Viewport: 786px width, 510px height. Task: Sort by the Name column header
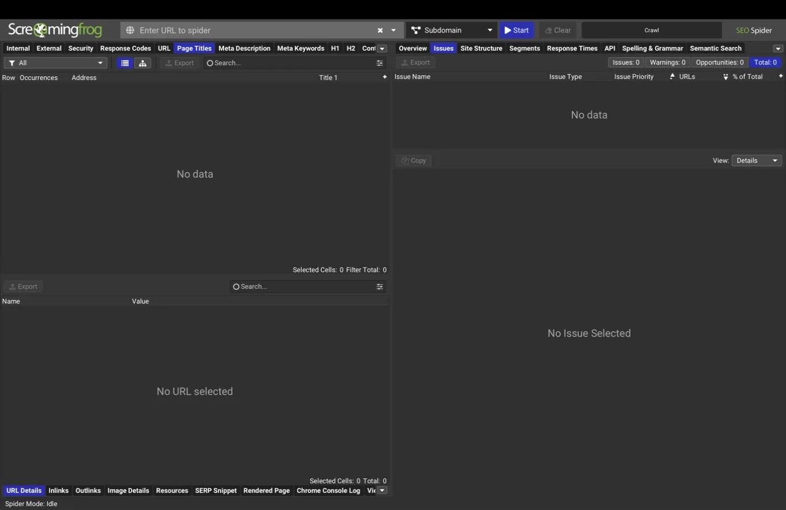[x=11, y=301]
